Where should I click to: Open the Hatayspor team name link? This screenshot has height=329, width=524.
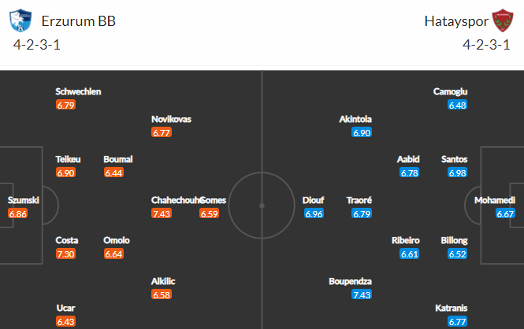click(x=452, y=21)
